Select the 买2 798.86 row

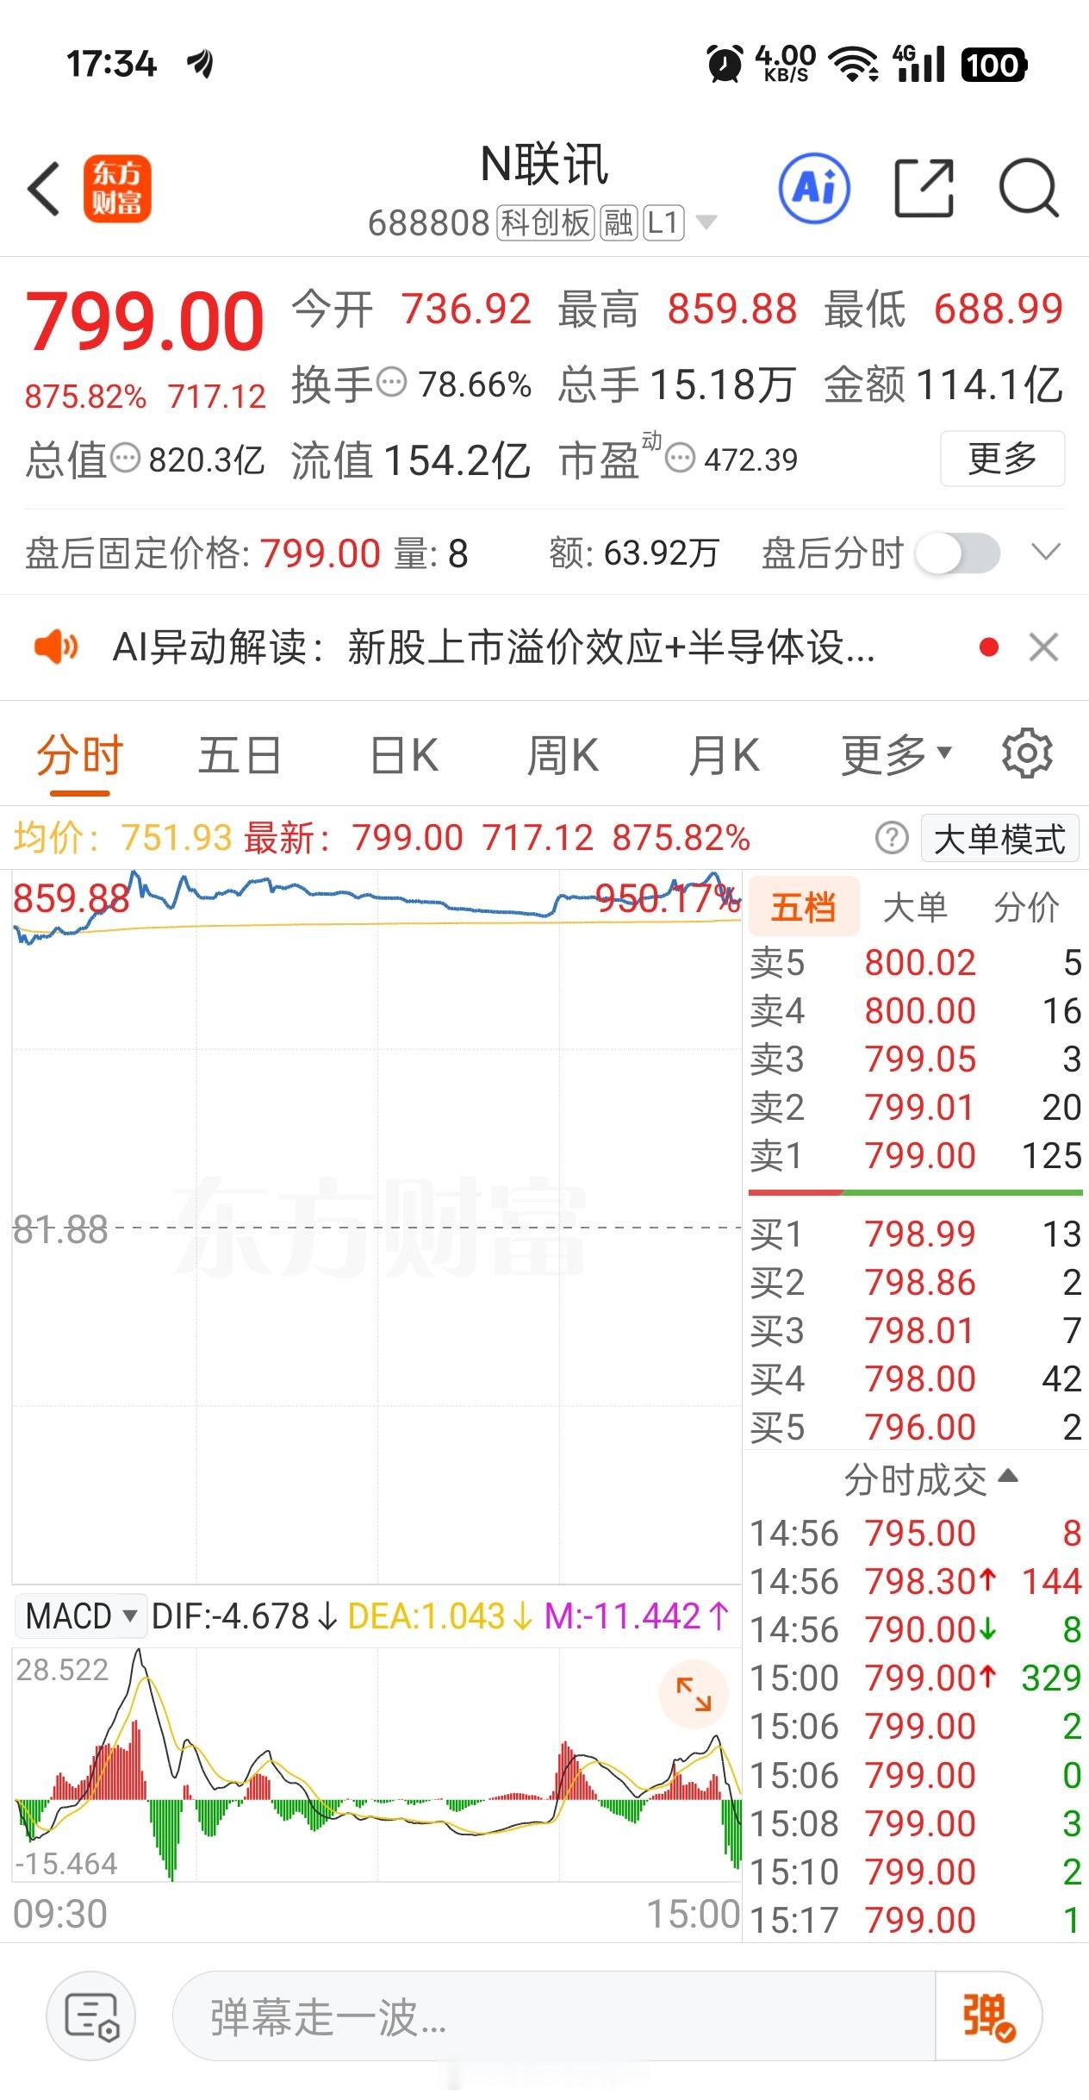pos(915,1282)
